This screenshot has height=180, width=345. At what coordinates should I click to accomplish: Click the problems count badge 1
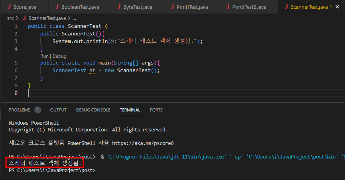(38, 110)
